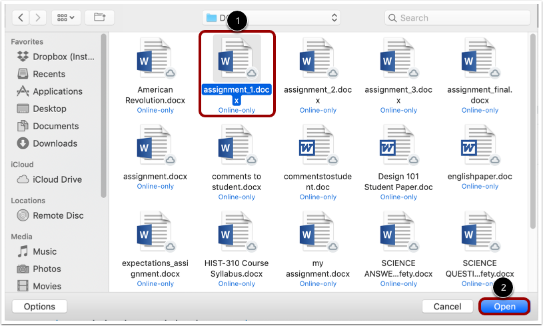Click the Open button
543x326 pixels.
click(x=504, y=307)
